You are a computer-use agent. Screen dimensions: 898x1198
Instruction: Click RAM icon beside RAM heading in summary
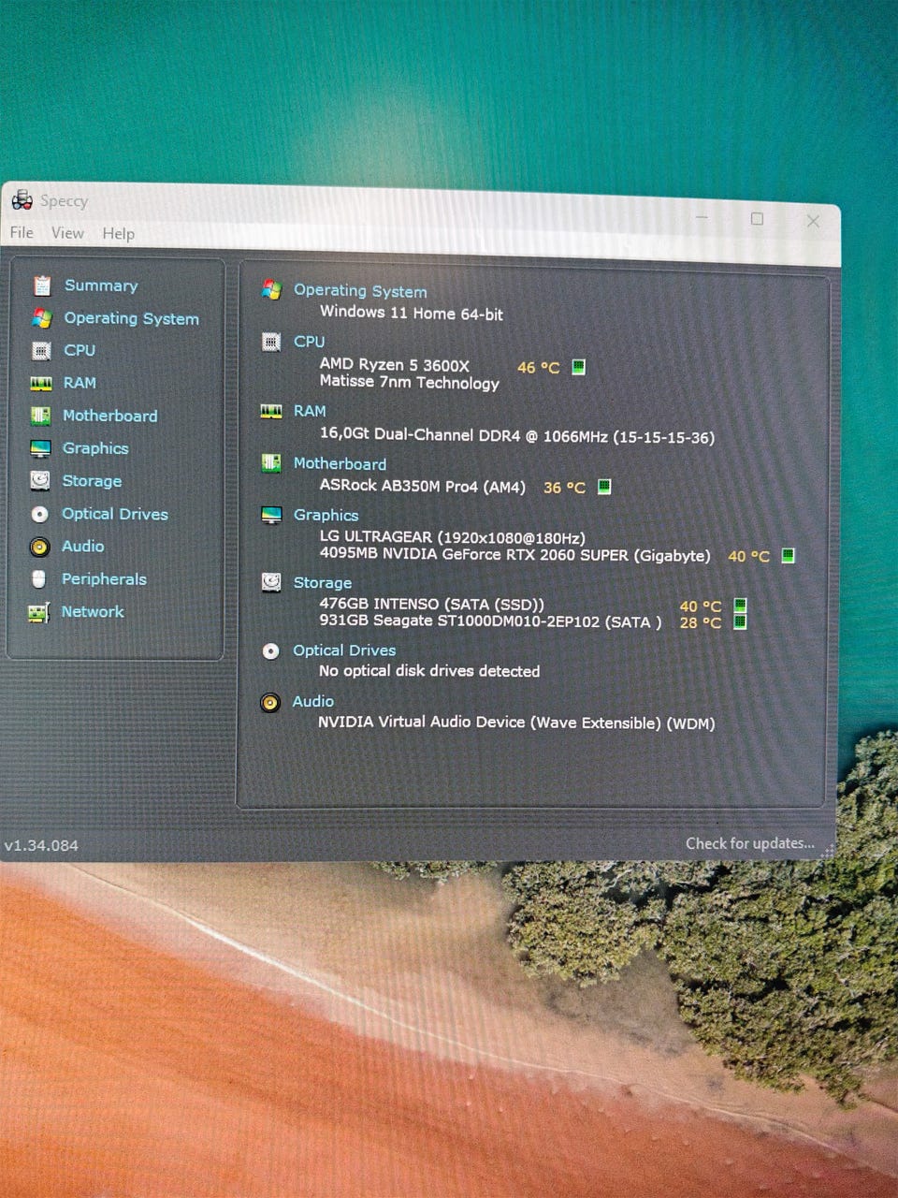[271, 411]
